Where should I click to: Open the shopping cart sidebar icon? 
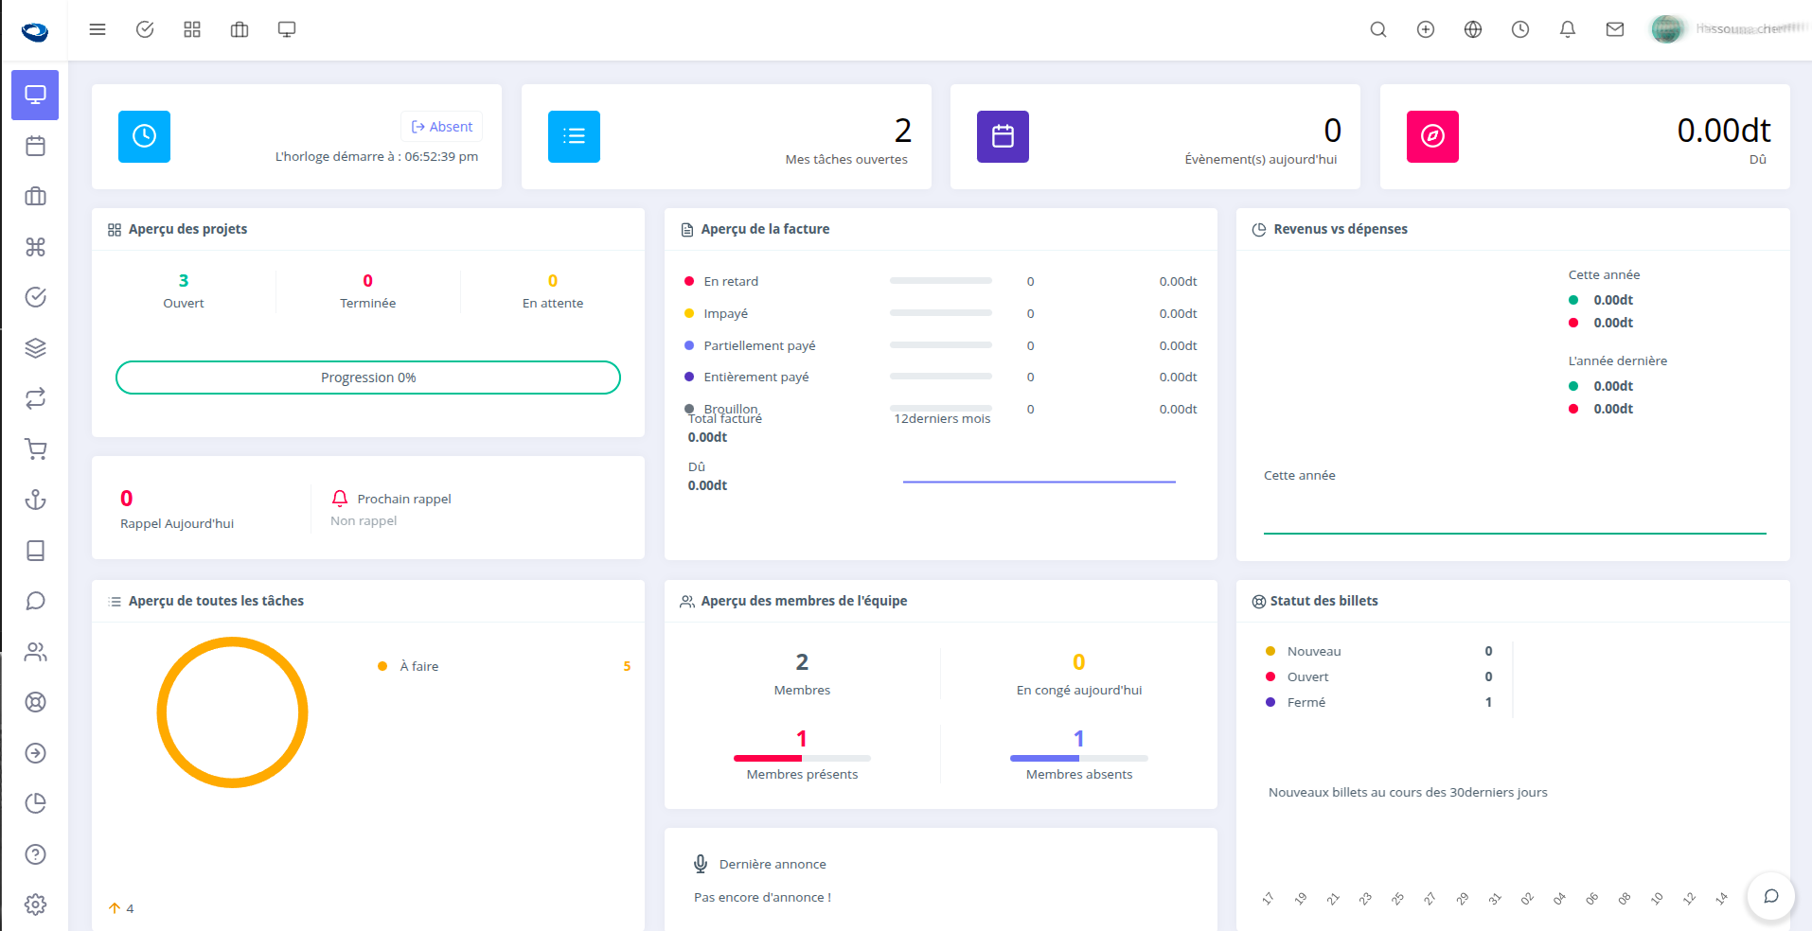[x=35, y=449]
